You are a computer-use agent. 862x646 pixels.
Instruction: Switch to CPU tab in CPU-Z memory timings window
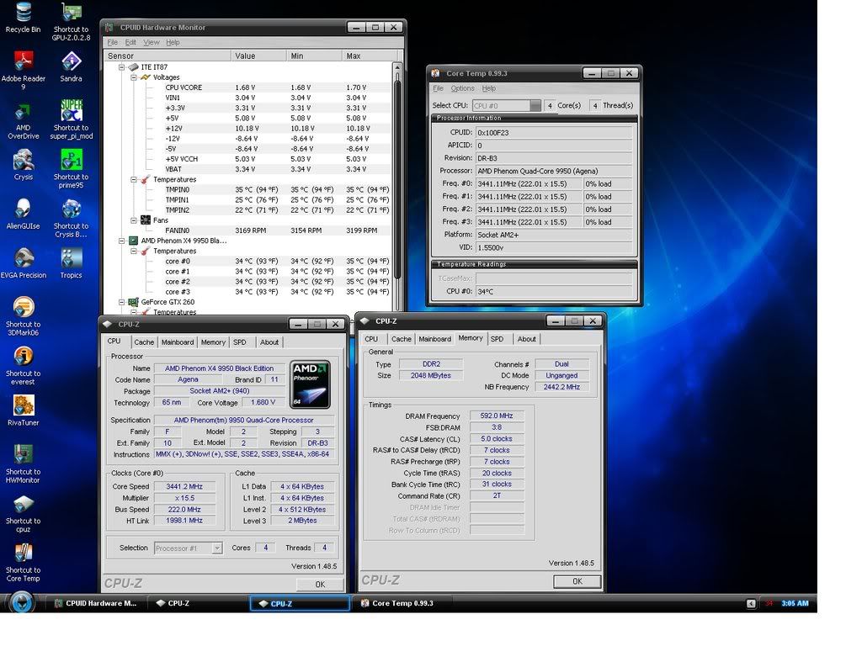(x=371, y=339)
